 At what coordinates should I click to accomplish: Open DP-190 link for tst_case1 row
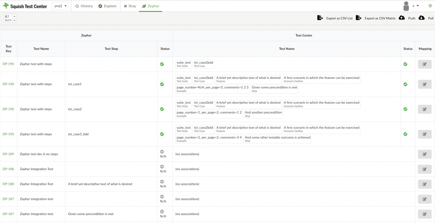8,84
